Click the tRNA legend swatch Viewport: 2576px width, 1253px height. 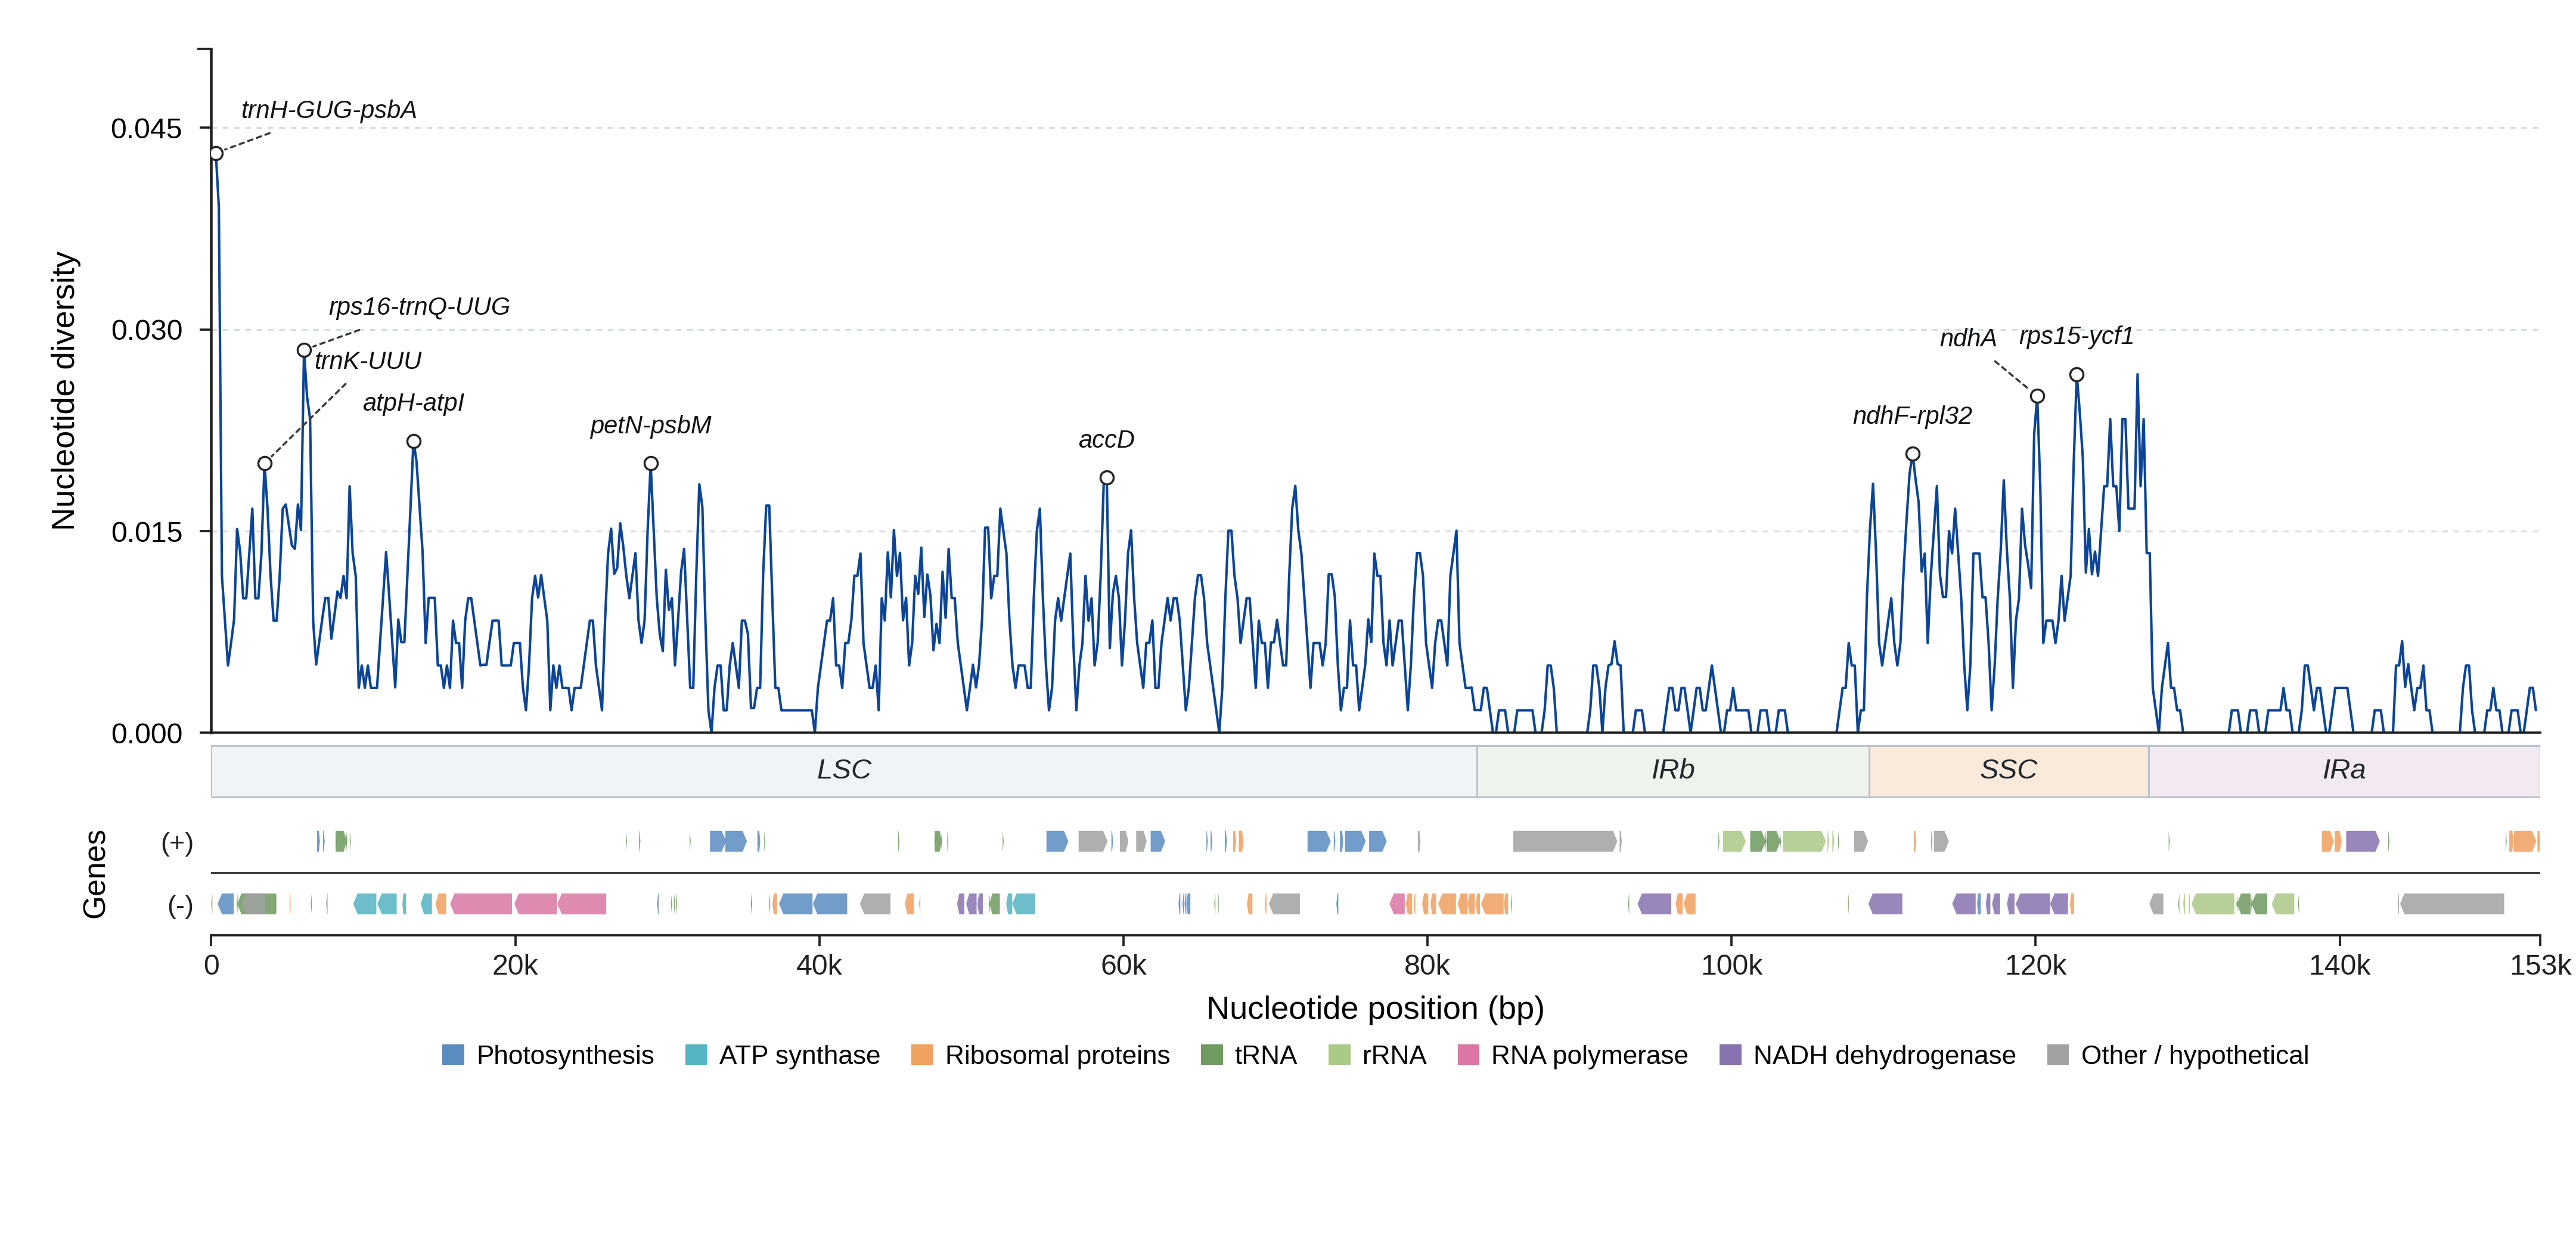[1212, 1055]
